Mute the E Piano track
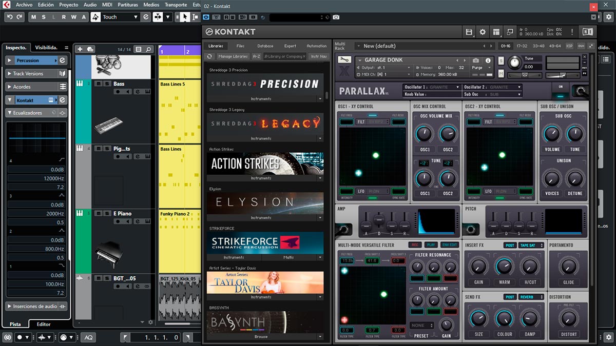This screenshot has width=616, height=346. tap(99, 214)
